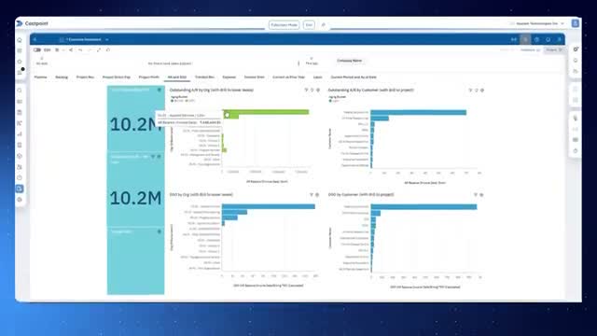Switch to the Backlog tab
Screen dimensions: 597x336
(x=62, y=77)
